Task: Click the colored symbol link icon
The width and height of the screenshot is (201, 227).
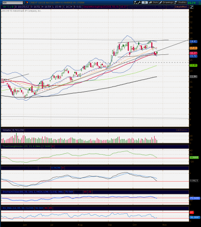Action: pyautogui.click(x=27, y=3)
